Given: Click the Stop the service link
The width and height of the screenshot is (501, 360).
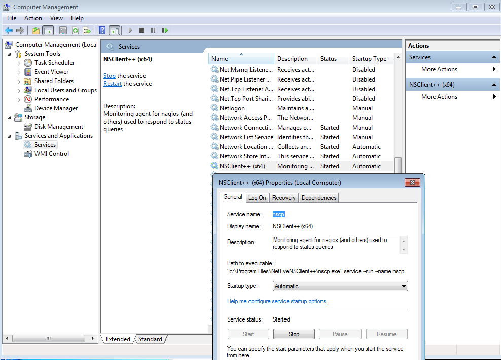Looking at the screenshot, I should pyautogui.click(x=109, y=76).
